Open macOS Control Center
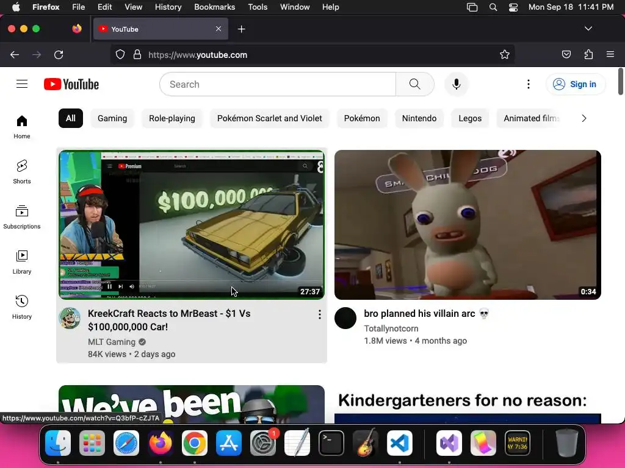 [x=513, y=7]
